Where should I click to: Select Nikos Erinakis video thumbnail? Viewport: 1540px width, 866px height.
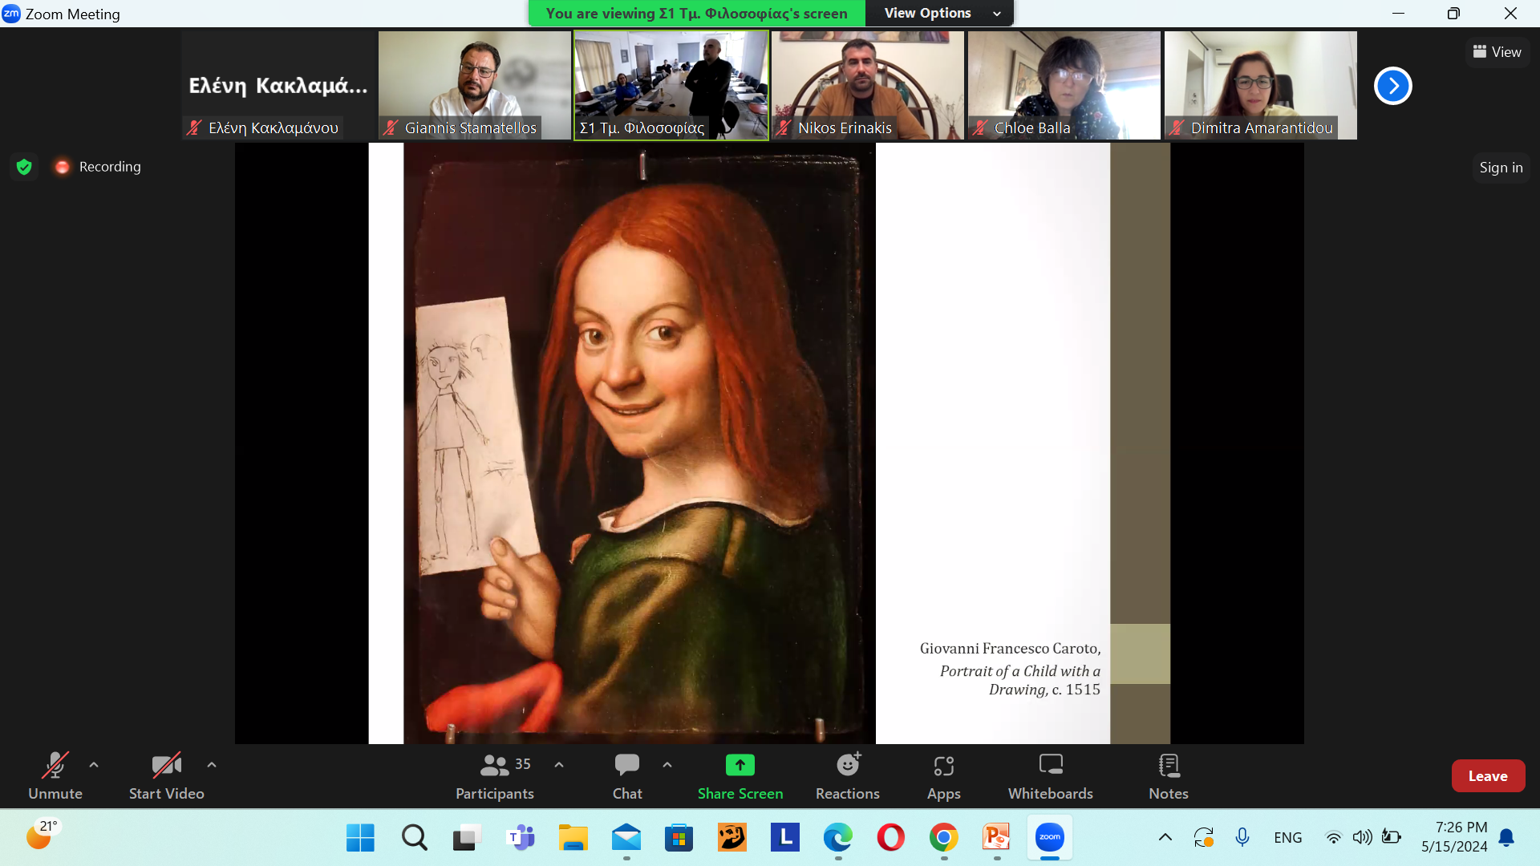pyautogui.click(x=868, y=85)
